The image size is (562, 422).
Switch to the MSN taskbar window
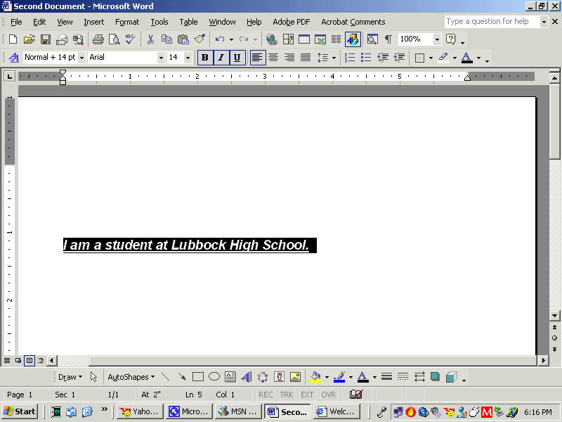pyautogui.click(x=238, y=411)
